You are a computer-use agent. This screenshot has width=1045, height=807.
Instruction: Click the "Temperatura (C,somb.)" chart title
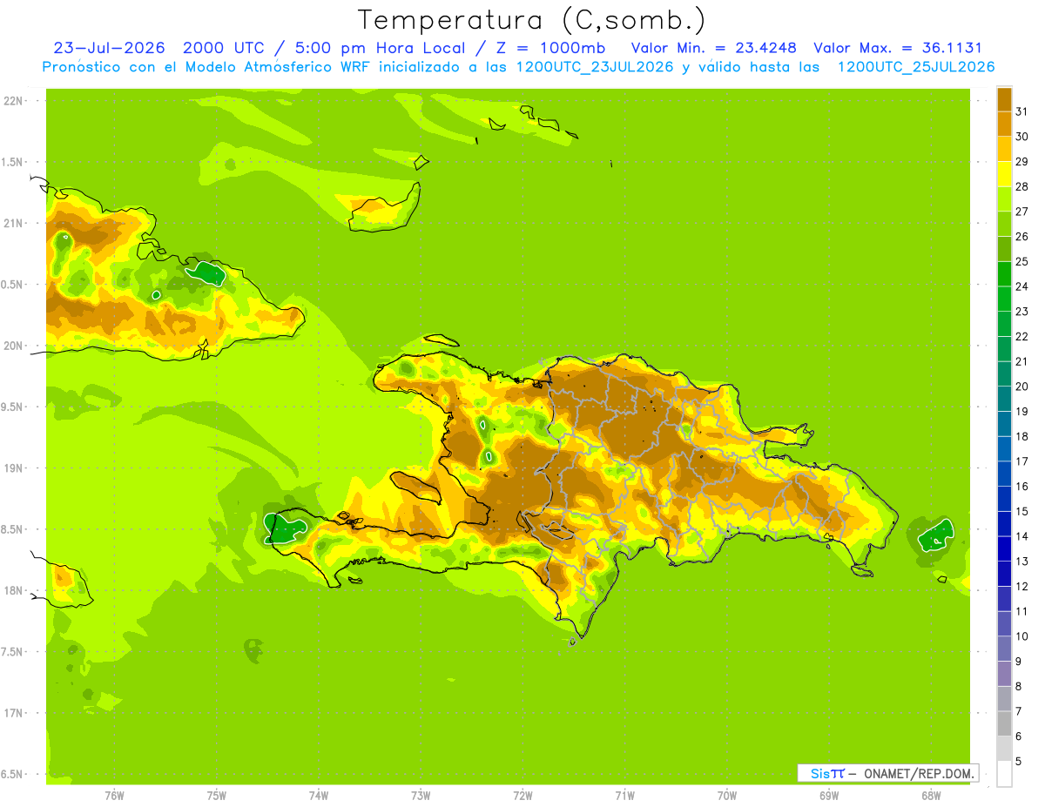(532, 20)
